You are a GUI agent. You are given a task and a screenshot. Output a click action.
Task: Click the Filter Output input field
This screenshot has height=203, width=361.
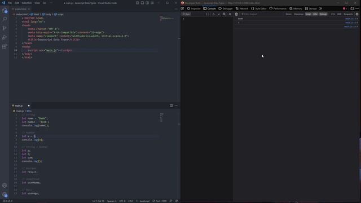[x=261, y=14]
